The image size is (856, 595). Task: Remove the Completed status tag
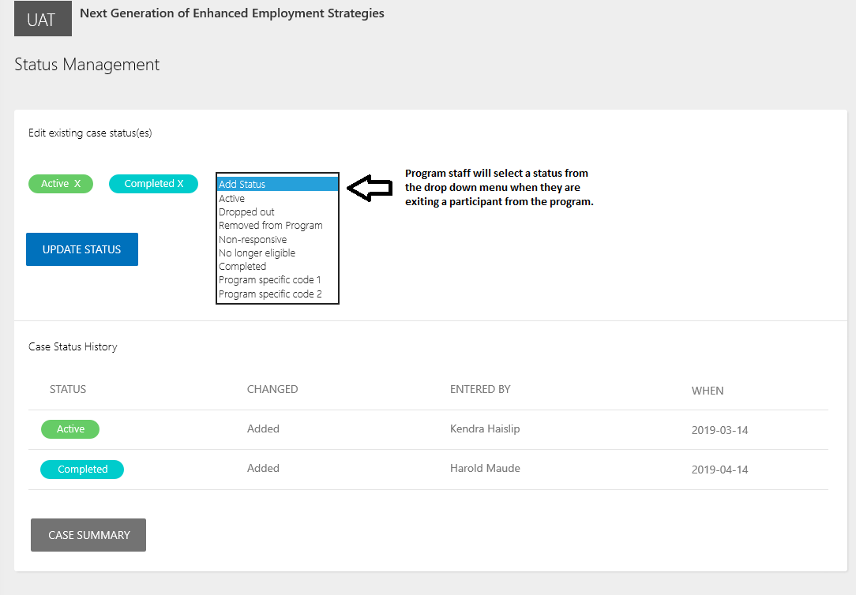180,184
